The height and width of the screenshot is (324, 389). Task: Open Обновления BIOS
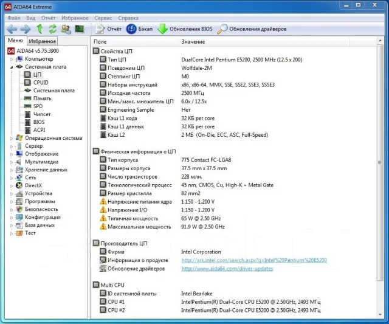click(x=185, y=29)
